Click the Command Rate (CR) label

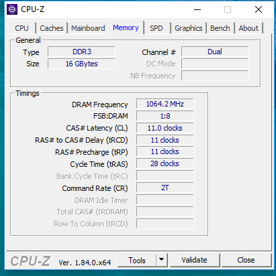pos(95,188)
